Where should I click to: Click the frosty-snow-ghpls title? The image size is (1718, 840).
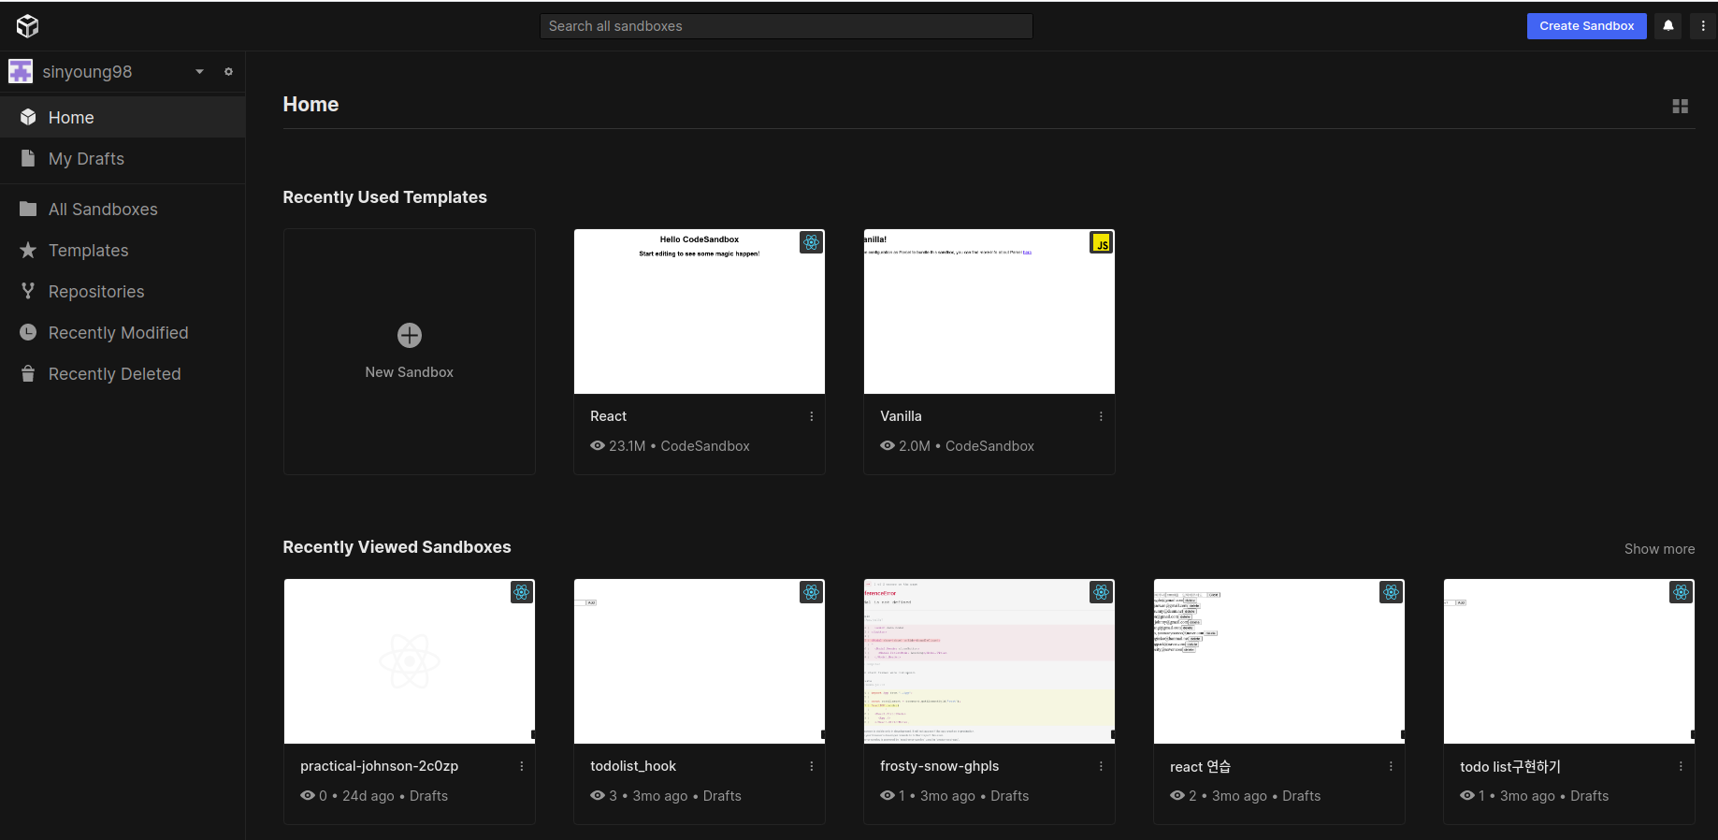[939, 766]
